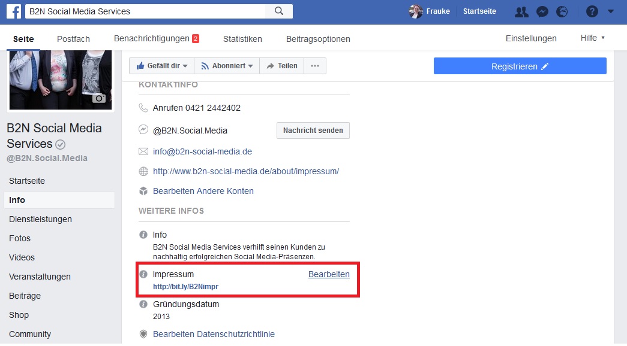
Task: Open Einstellungen page settings
Action: click(x=531, y=39)
